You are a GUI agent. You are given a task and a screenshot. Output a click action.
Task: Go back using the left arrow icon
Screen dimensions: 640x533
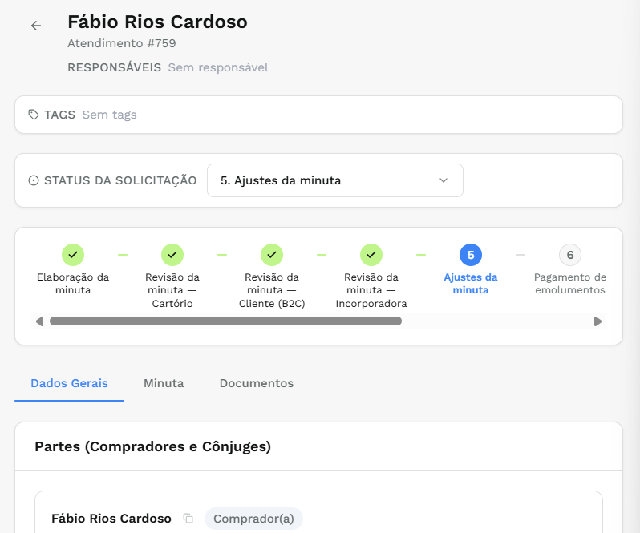[36, 26]
